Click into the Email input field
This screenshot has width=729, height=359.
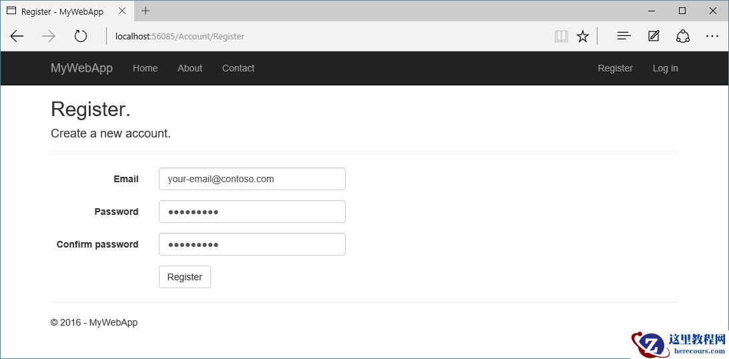click(x=252, y=179)
